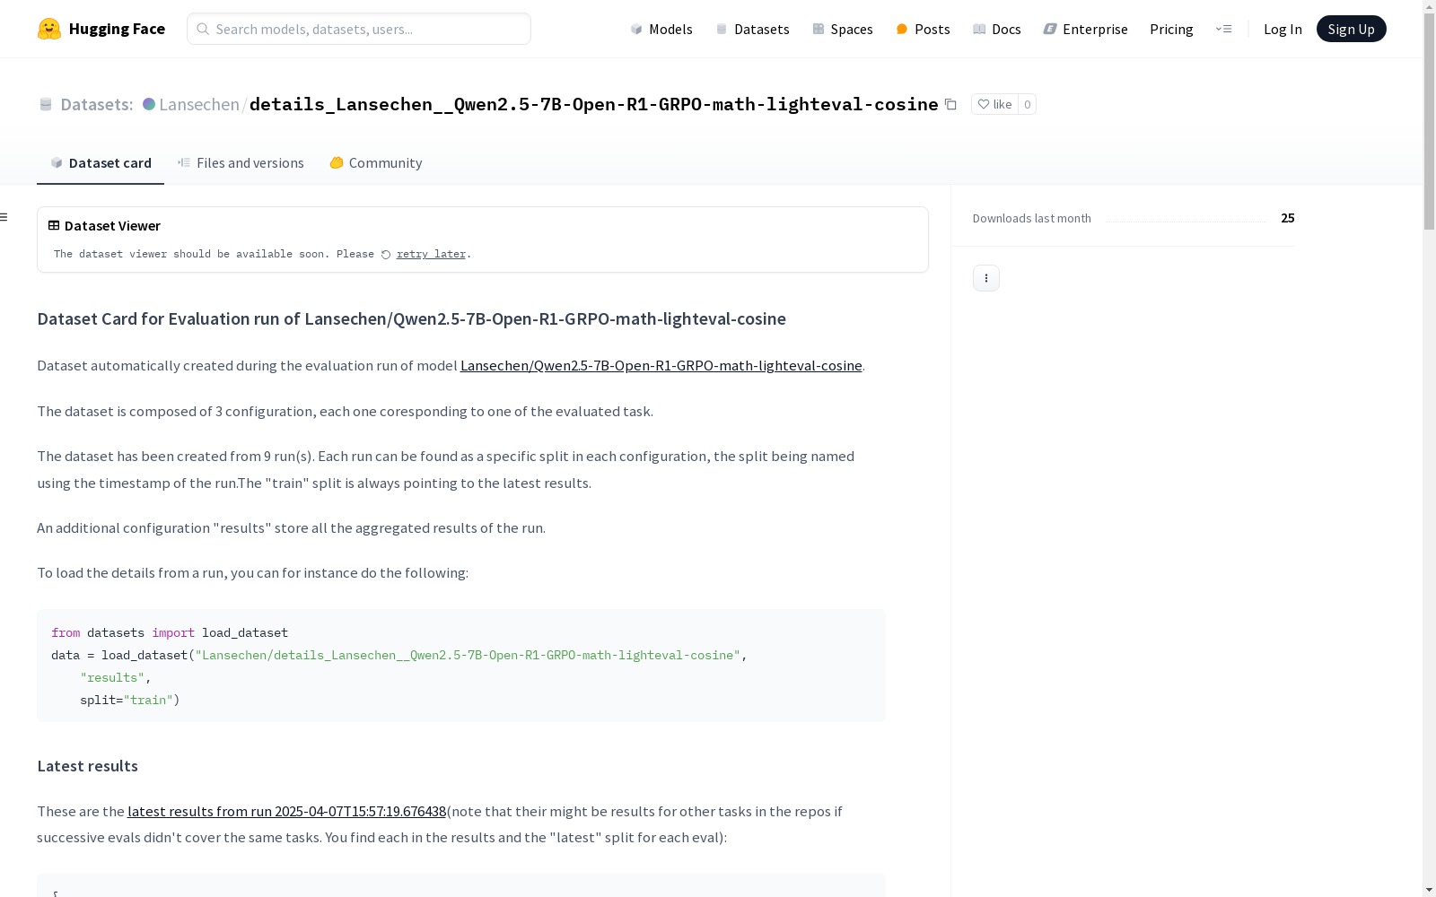Click the copy dataset name icon
The image size is (1436, 897).
tap(950, 105)
